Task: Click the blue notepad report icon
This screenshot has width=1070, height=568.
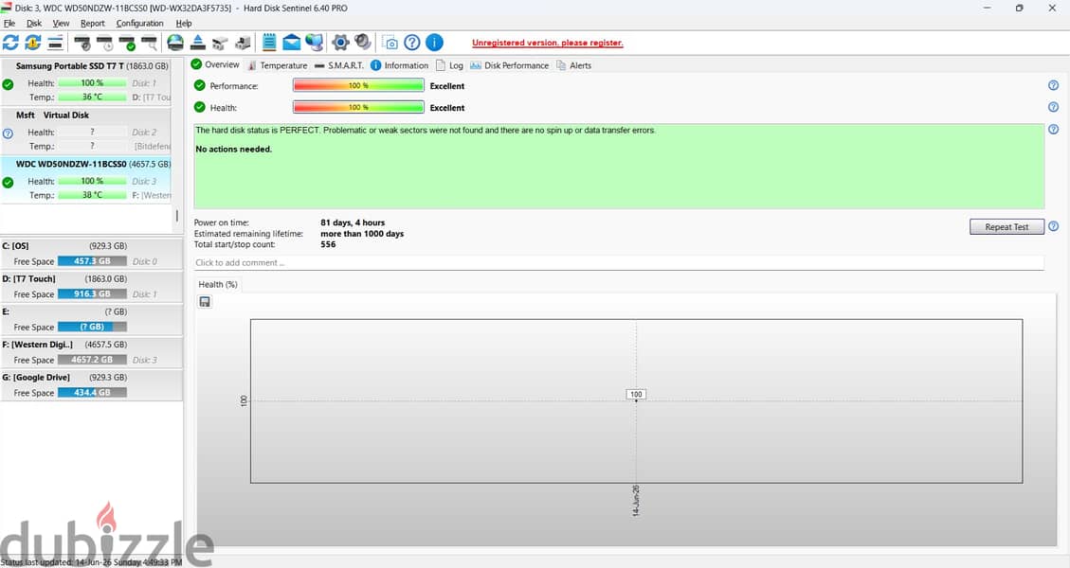Action: pos(269,43)
